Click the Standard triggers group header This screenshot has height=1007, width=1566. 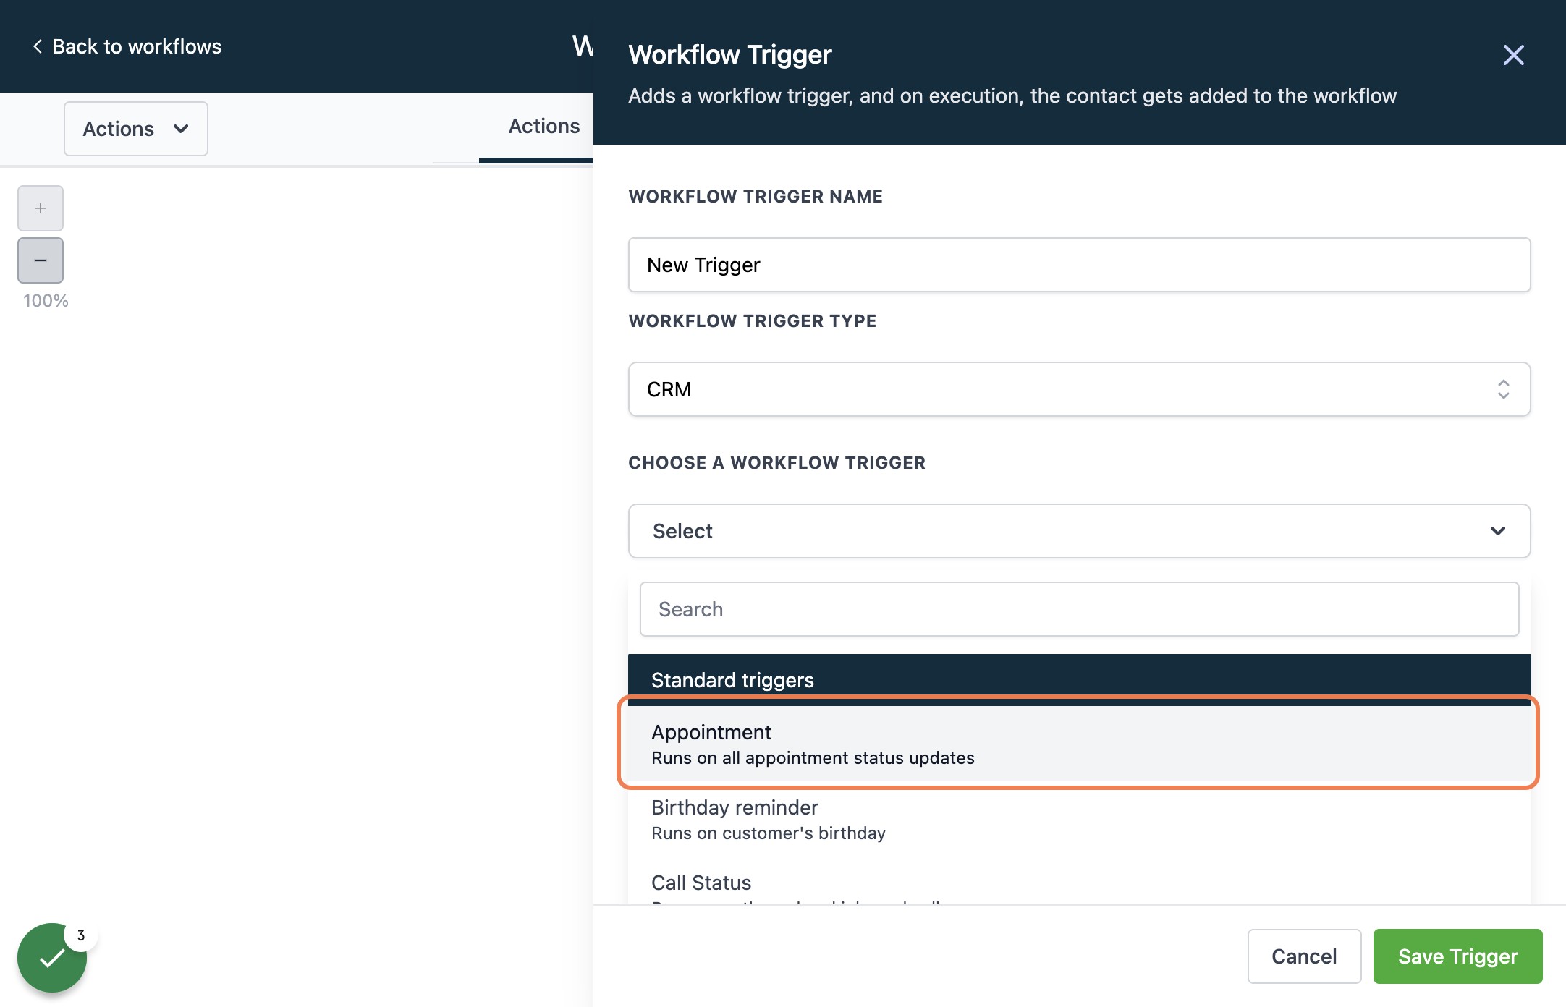pos(1079,679)
